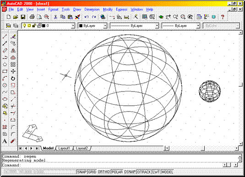Click the Paste icon
245x177 pixels.
[70, 17]
